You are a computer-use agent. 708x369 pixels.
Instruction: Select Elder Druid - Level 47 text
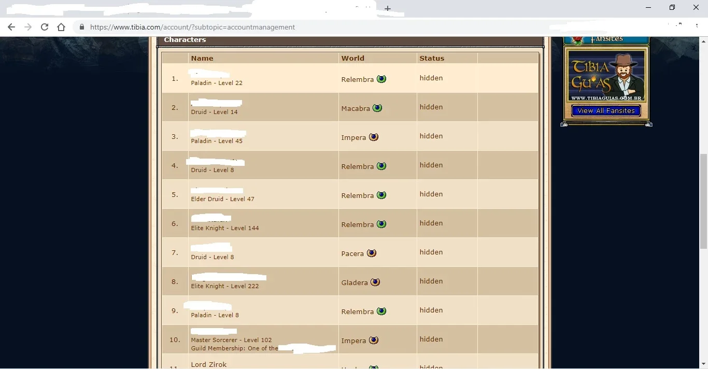point(222,199)
